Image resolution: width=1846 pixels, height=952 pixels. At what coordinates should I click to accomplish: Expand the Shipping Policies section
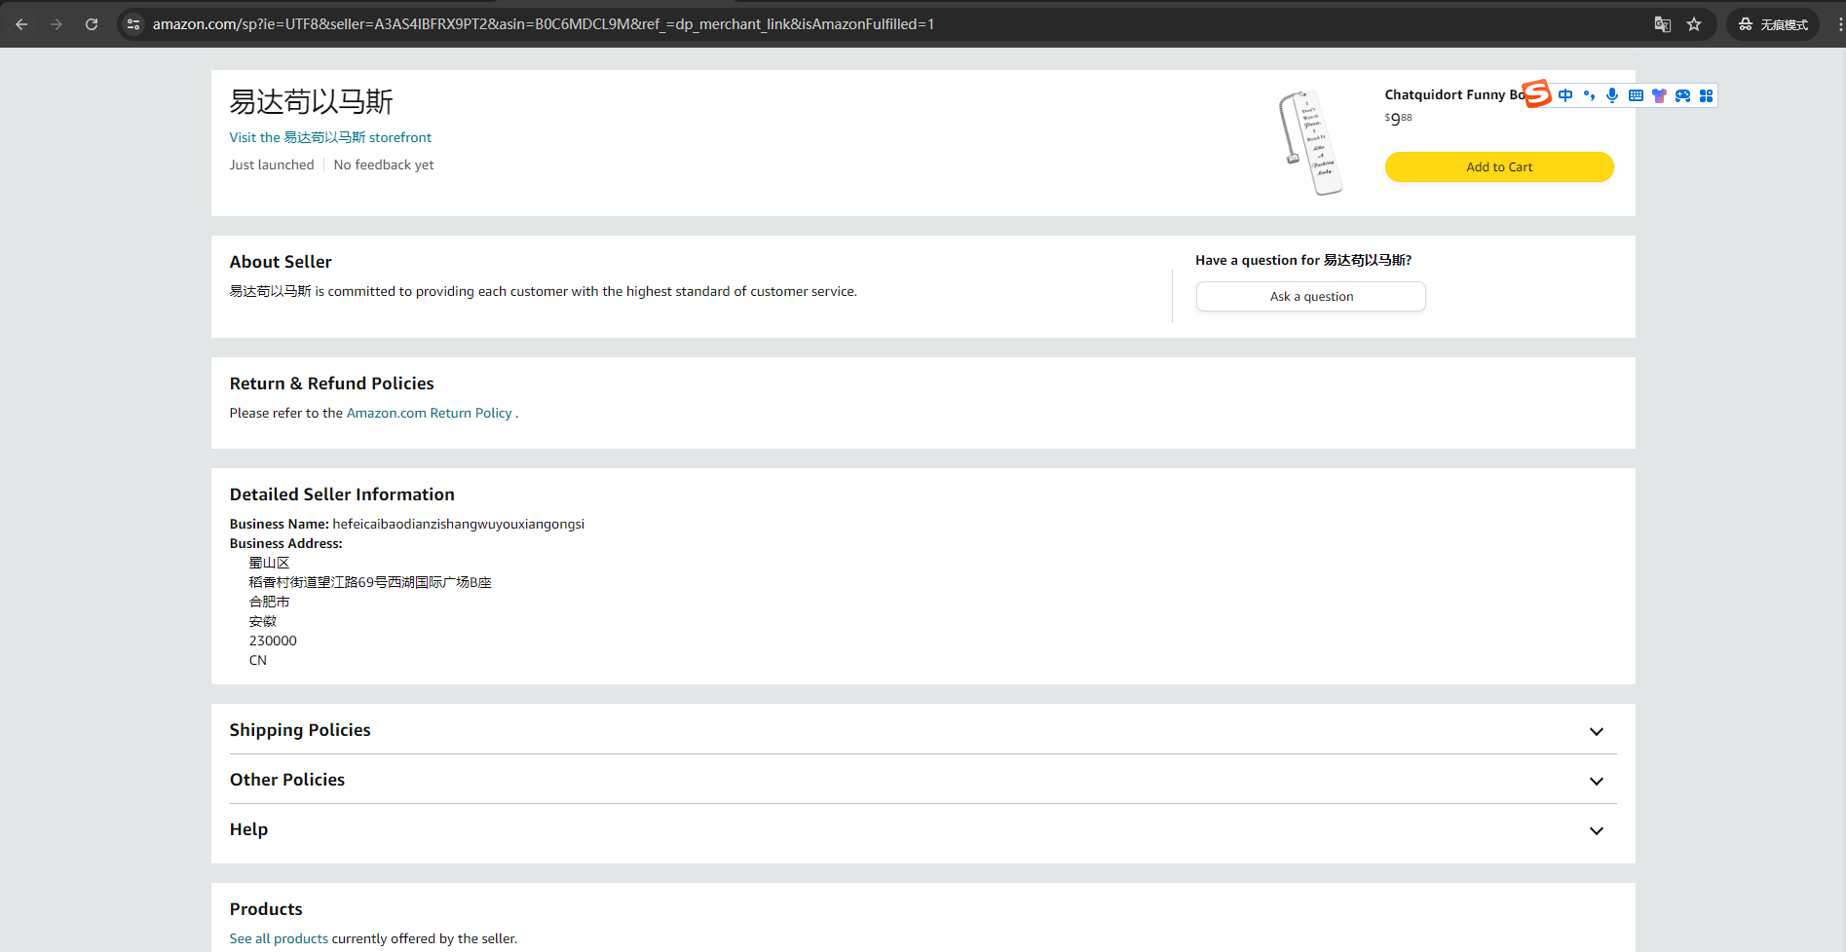click(x=923, y=730)
